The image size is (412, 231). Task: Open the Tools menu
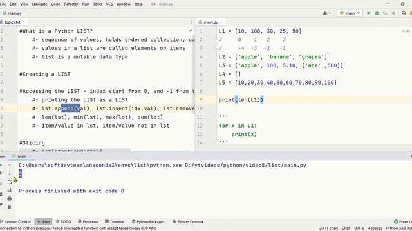97,4
